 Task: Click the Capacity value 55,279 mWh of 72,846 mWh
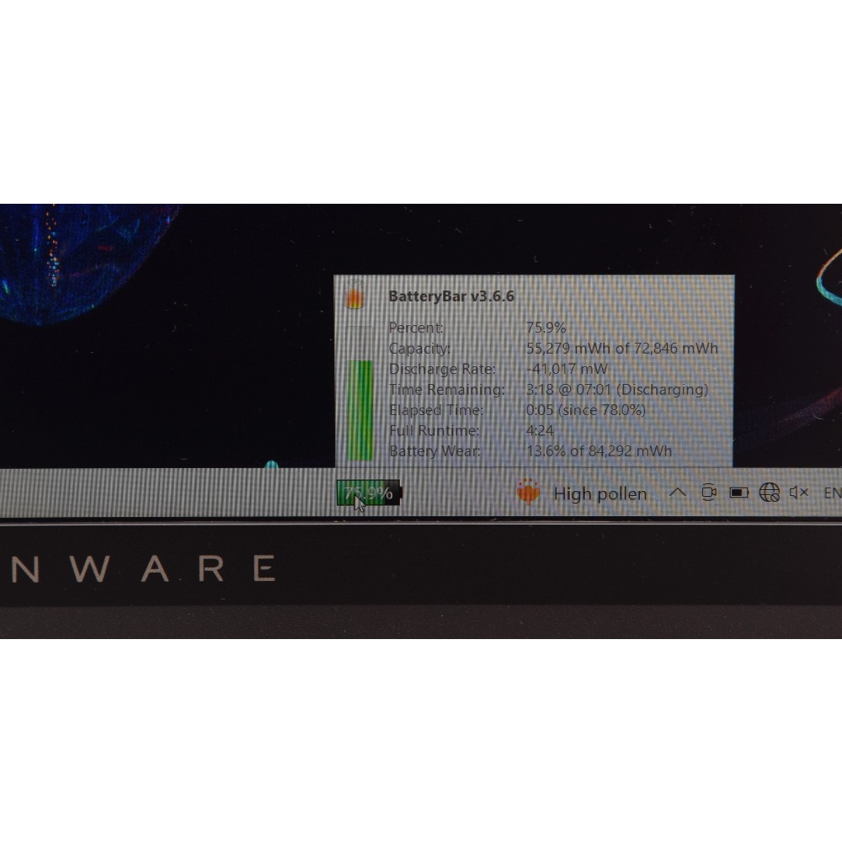(x=622, y=349)
